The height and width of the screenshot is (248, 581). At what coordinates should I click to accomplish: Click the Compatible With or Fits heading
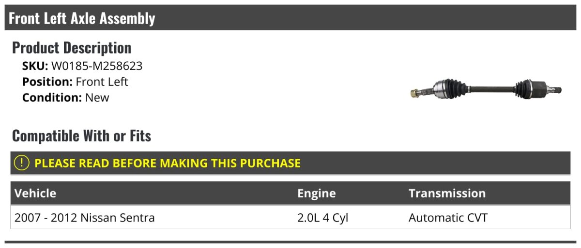coord(81,136)
